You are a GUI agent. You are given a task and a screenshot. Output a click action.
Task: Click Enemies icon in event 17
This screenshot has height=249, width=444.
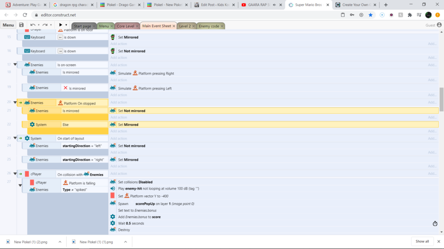pyautogui.click(x=27, y=65)
